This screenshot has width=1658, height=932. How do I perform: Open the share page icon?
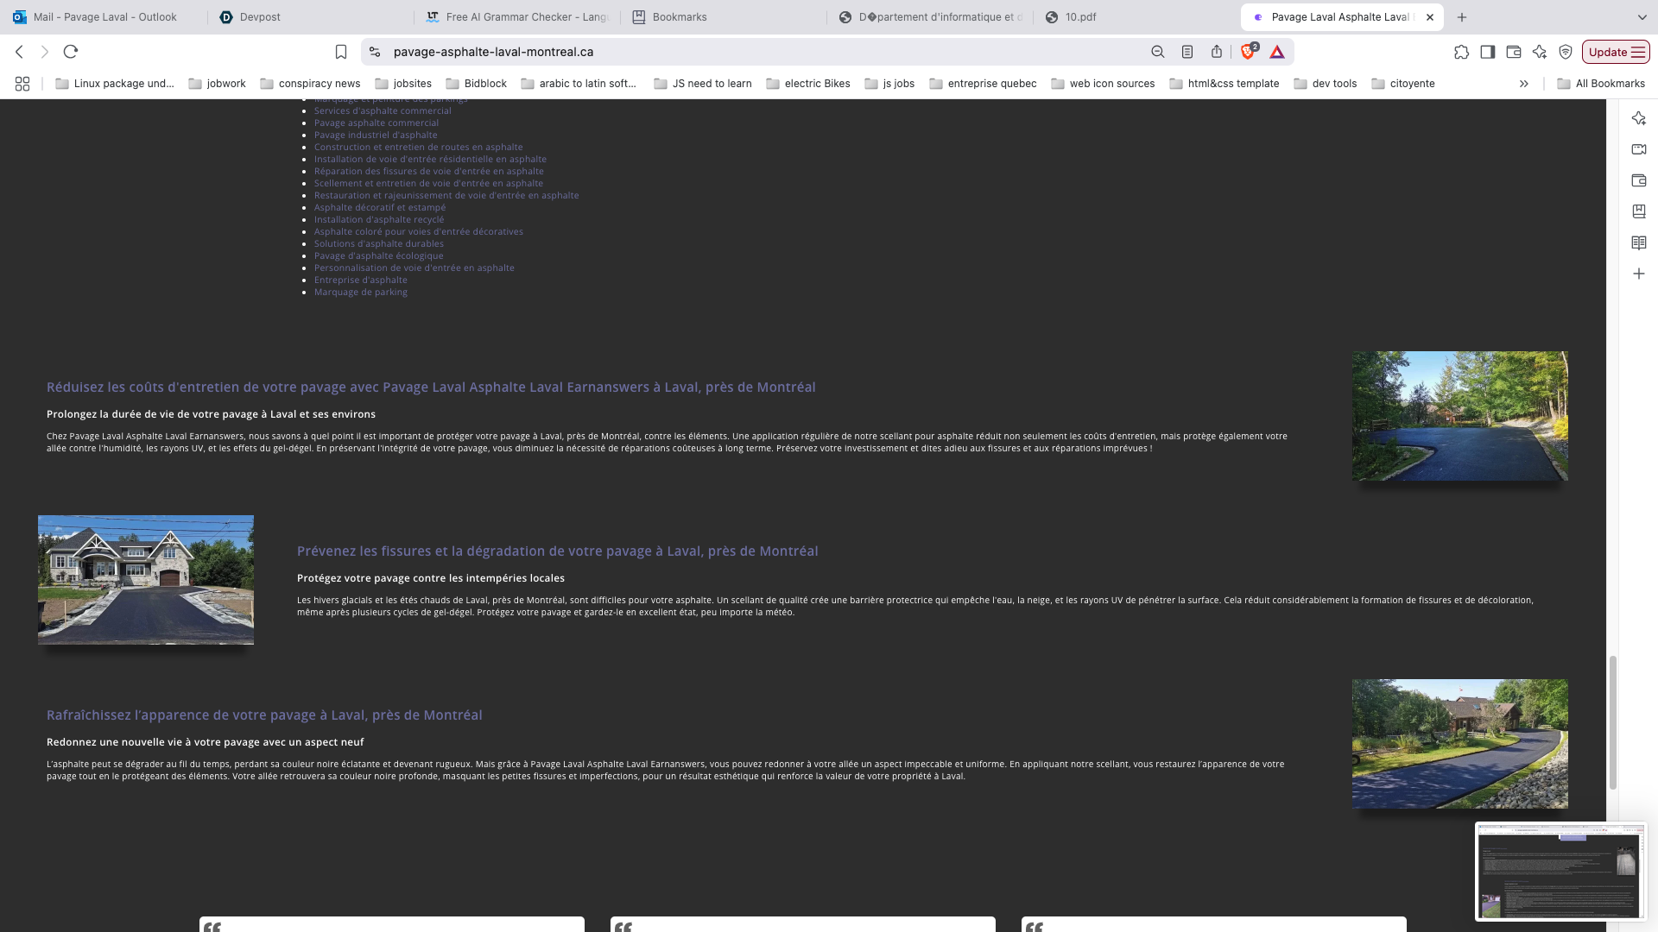[x=1216, y=52]
